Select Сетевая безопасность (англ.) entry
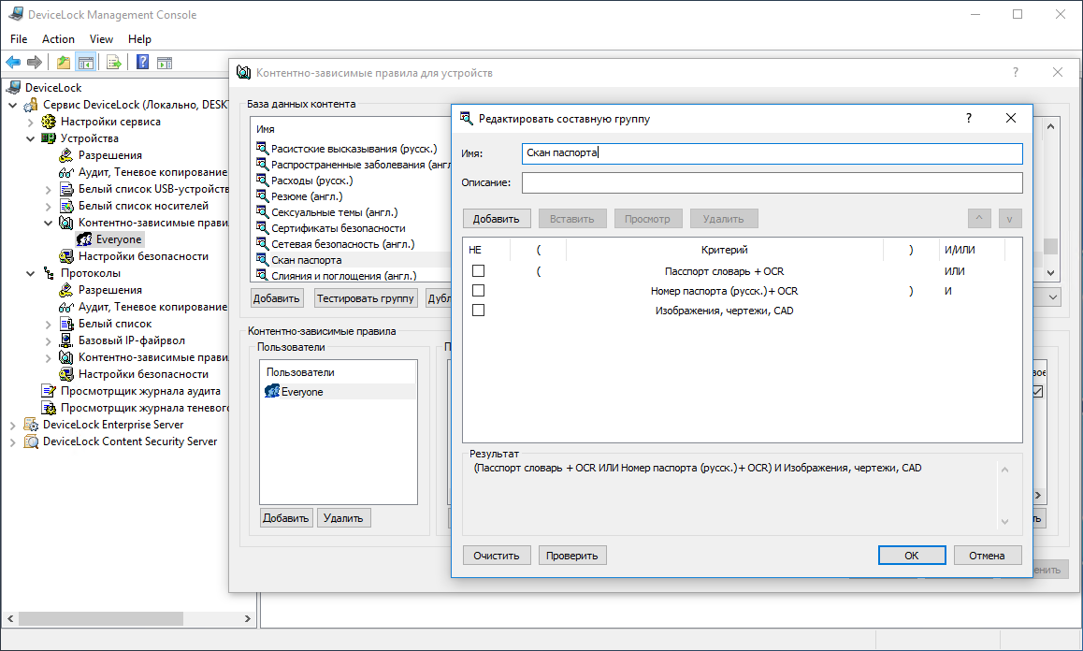The image size is (1083, 651). (x=342, y=244)
